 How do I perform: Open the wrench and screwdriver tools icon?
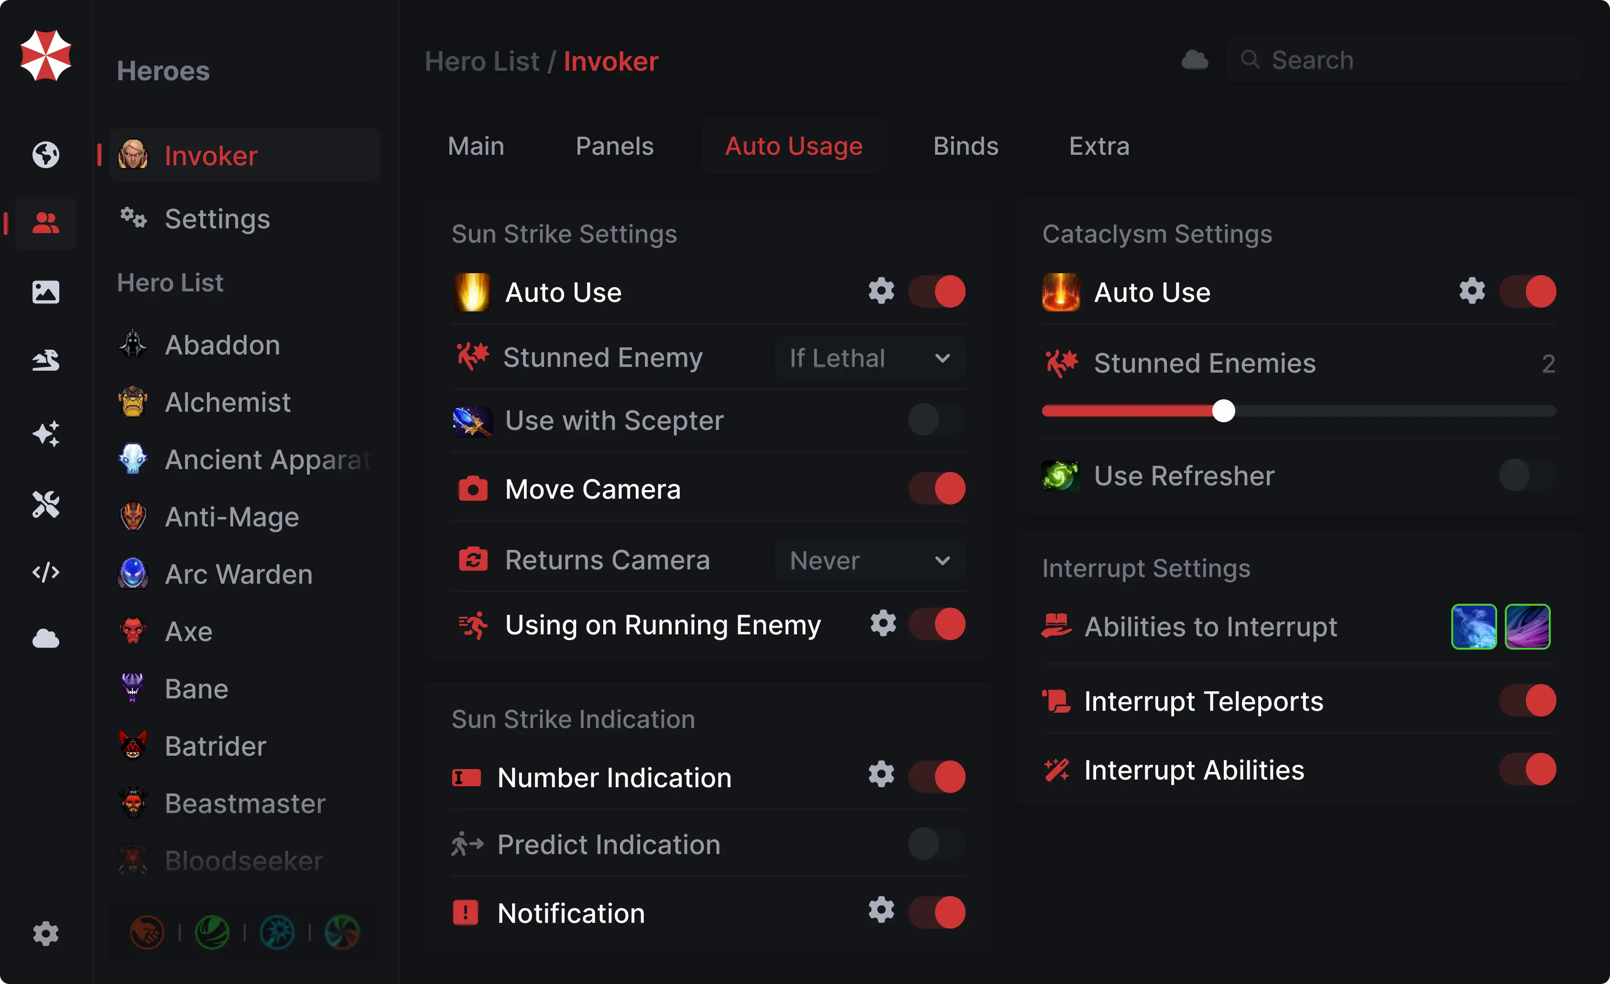46,504
